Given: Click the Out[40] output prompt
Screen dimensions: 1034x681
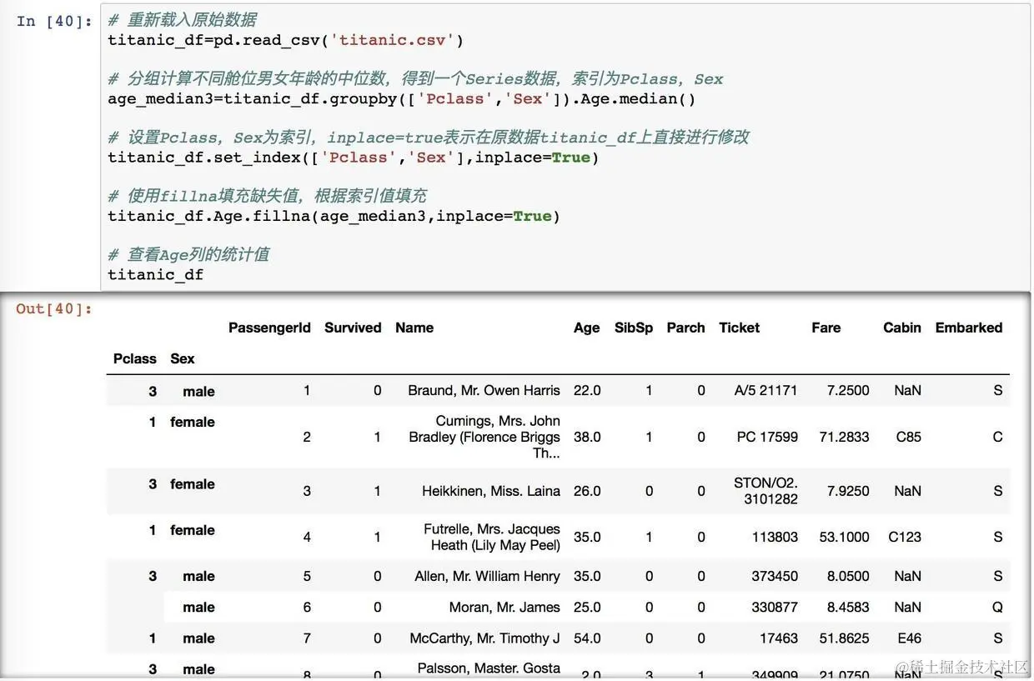Looking at the screenshot, I should [54, 308].
